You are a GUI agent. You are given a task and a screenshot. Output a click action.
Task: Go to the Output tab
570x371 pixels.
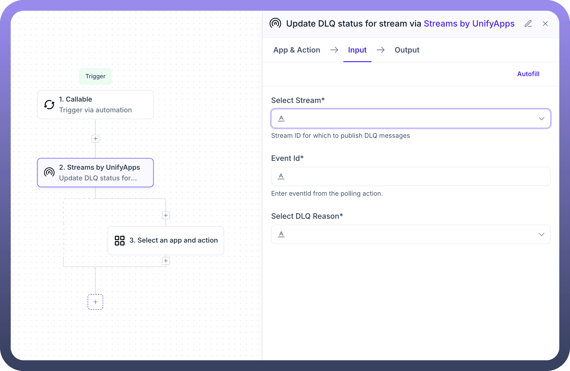coord(407,50)
